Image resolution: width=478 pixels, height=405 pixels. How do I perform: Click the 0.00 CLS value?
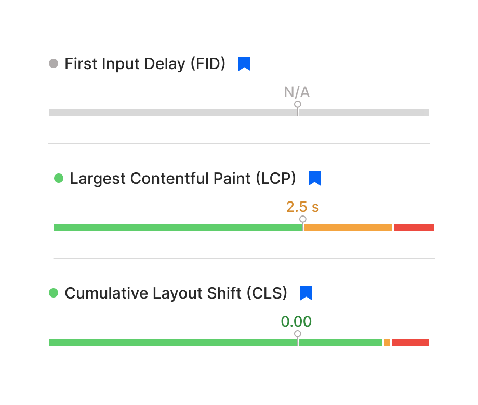(x=296, y=321)
